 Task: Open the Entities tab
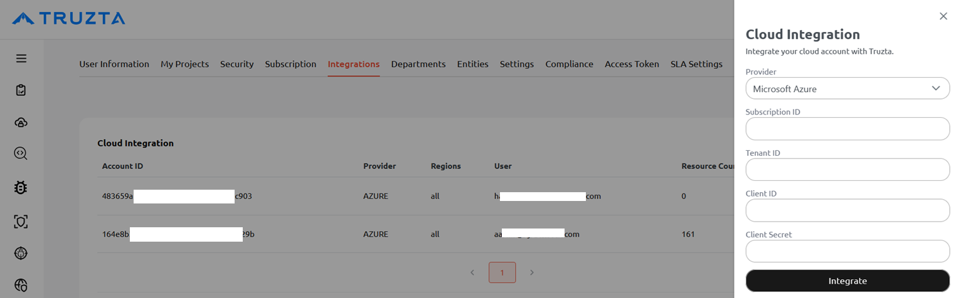[x=473, y=64]
